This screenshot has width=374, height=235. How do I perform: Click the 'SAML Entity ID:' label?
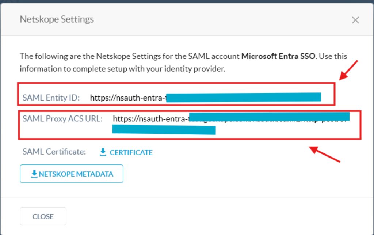point(51,98)
